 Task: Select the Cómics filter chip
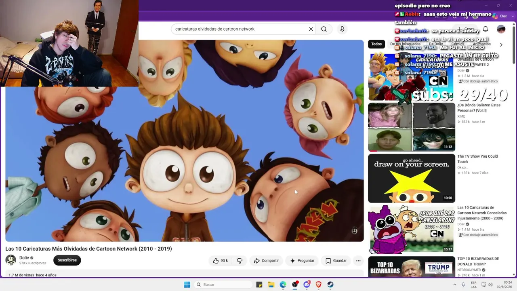(458, 44)
